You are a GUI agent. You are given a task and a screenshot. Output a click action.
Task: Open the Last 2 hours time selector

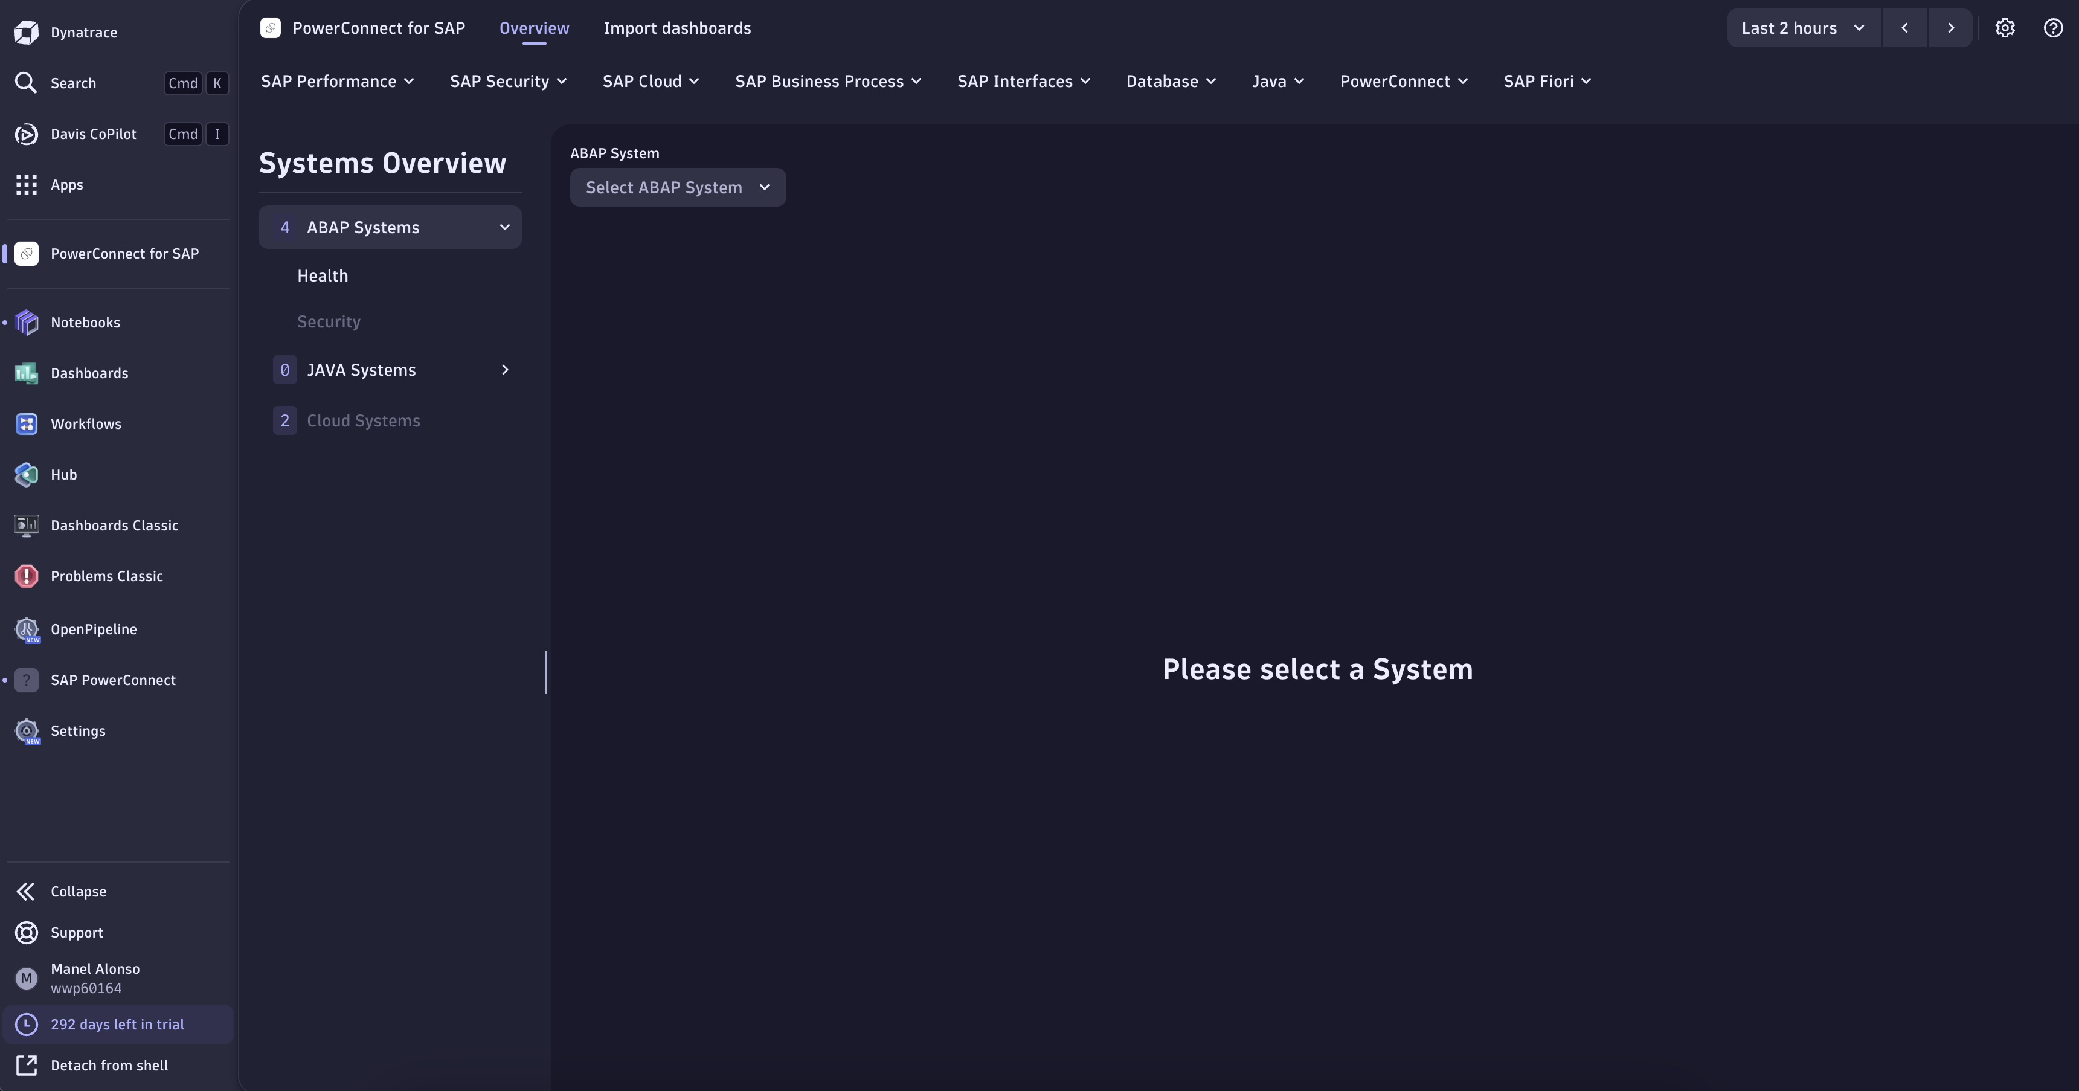coord(1802,27)
